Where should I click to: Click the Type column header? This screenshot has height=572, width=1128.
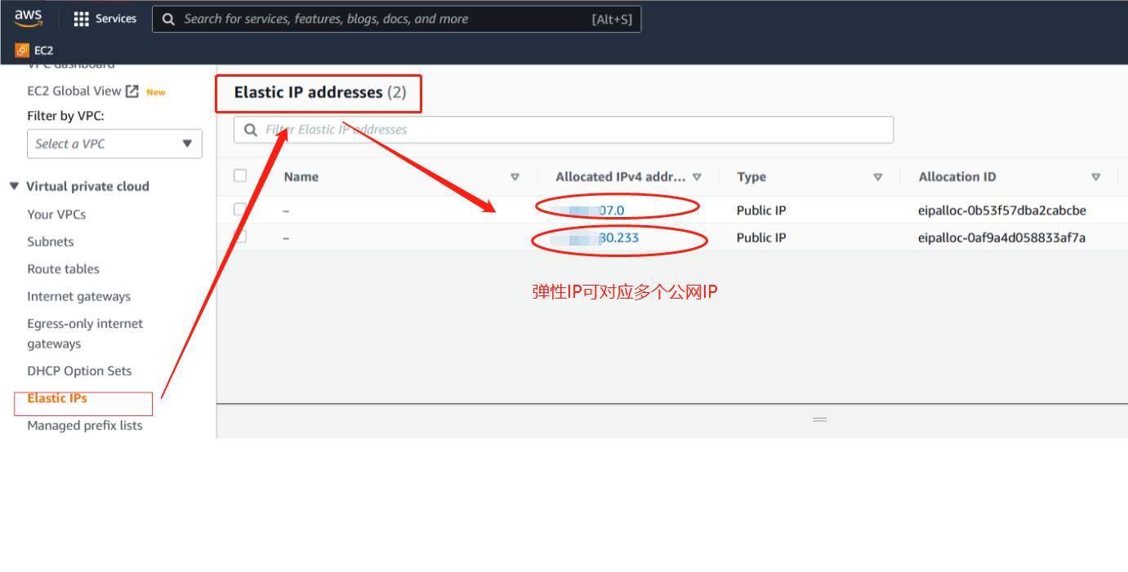(751, 177)
